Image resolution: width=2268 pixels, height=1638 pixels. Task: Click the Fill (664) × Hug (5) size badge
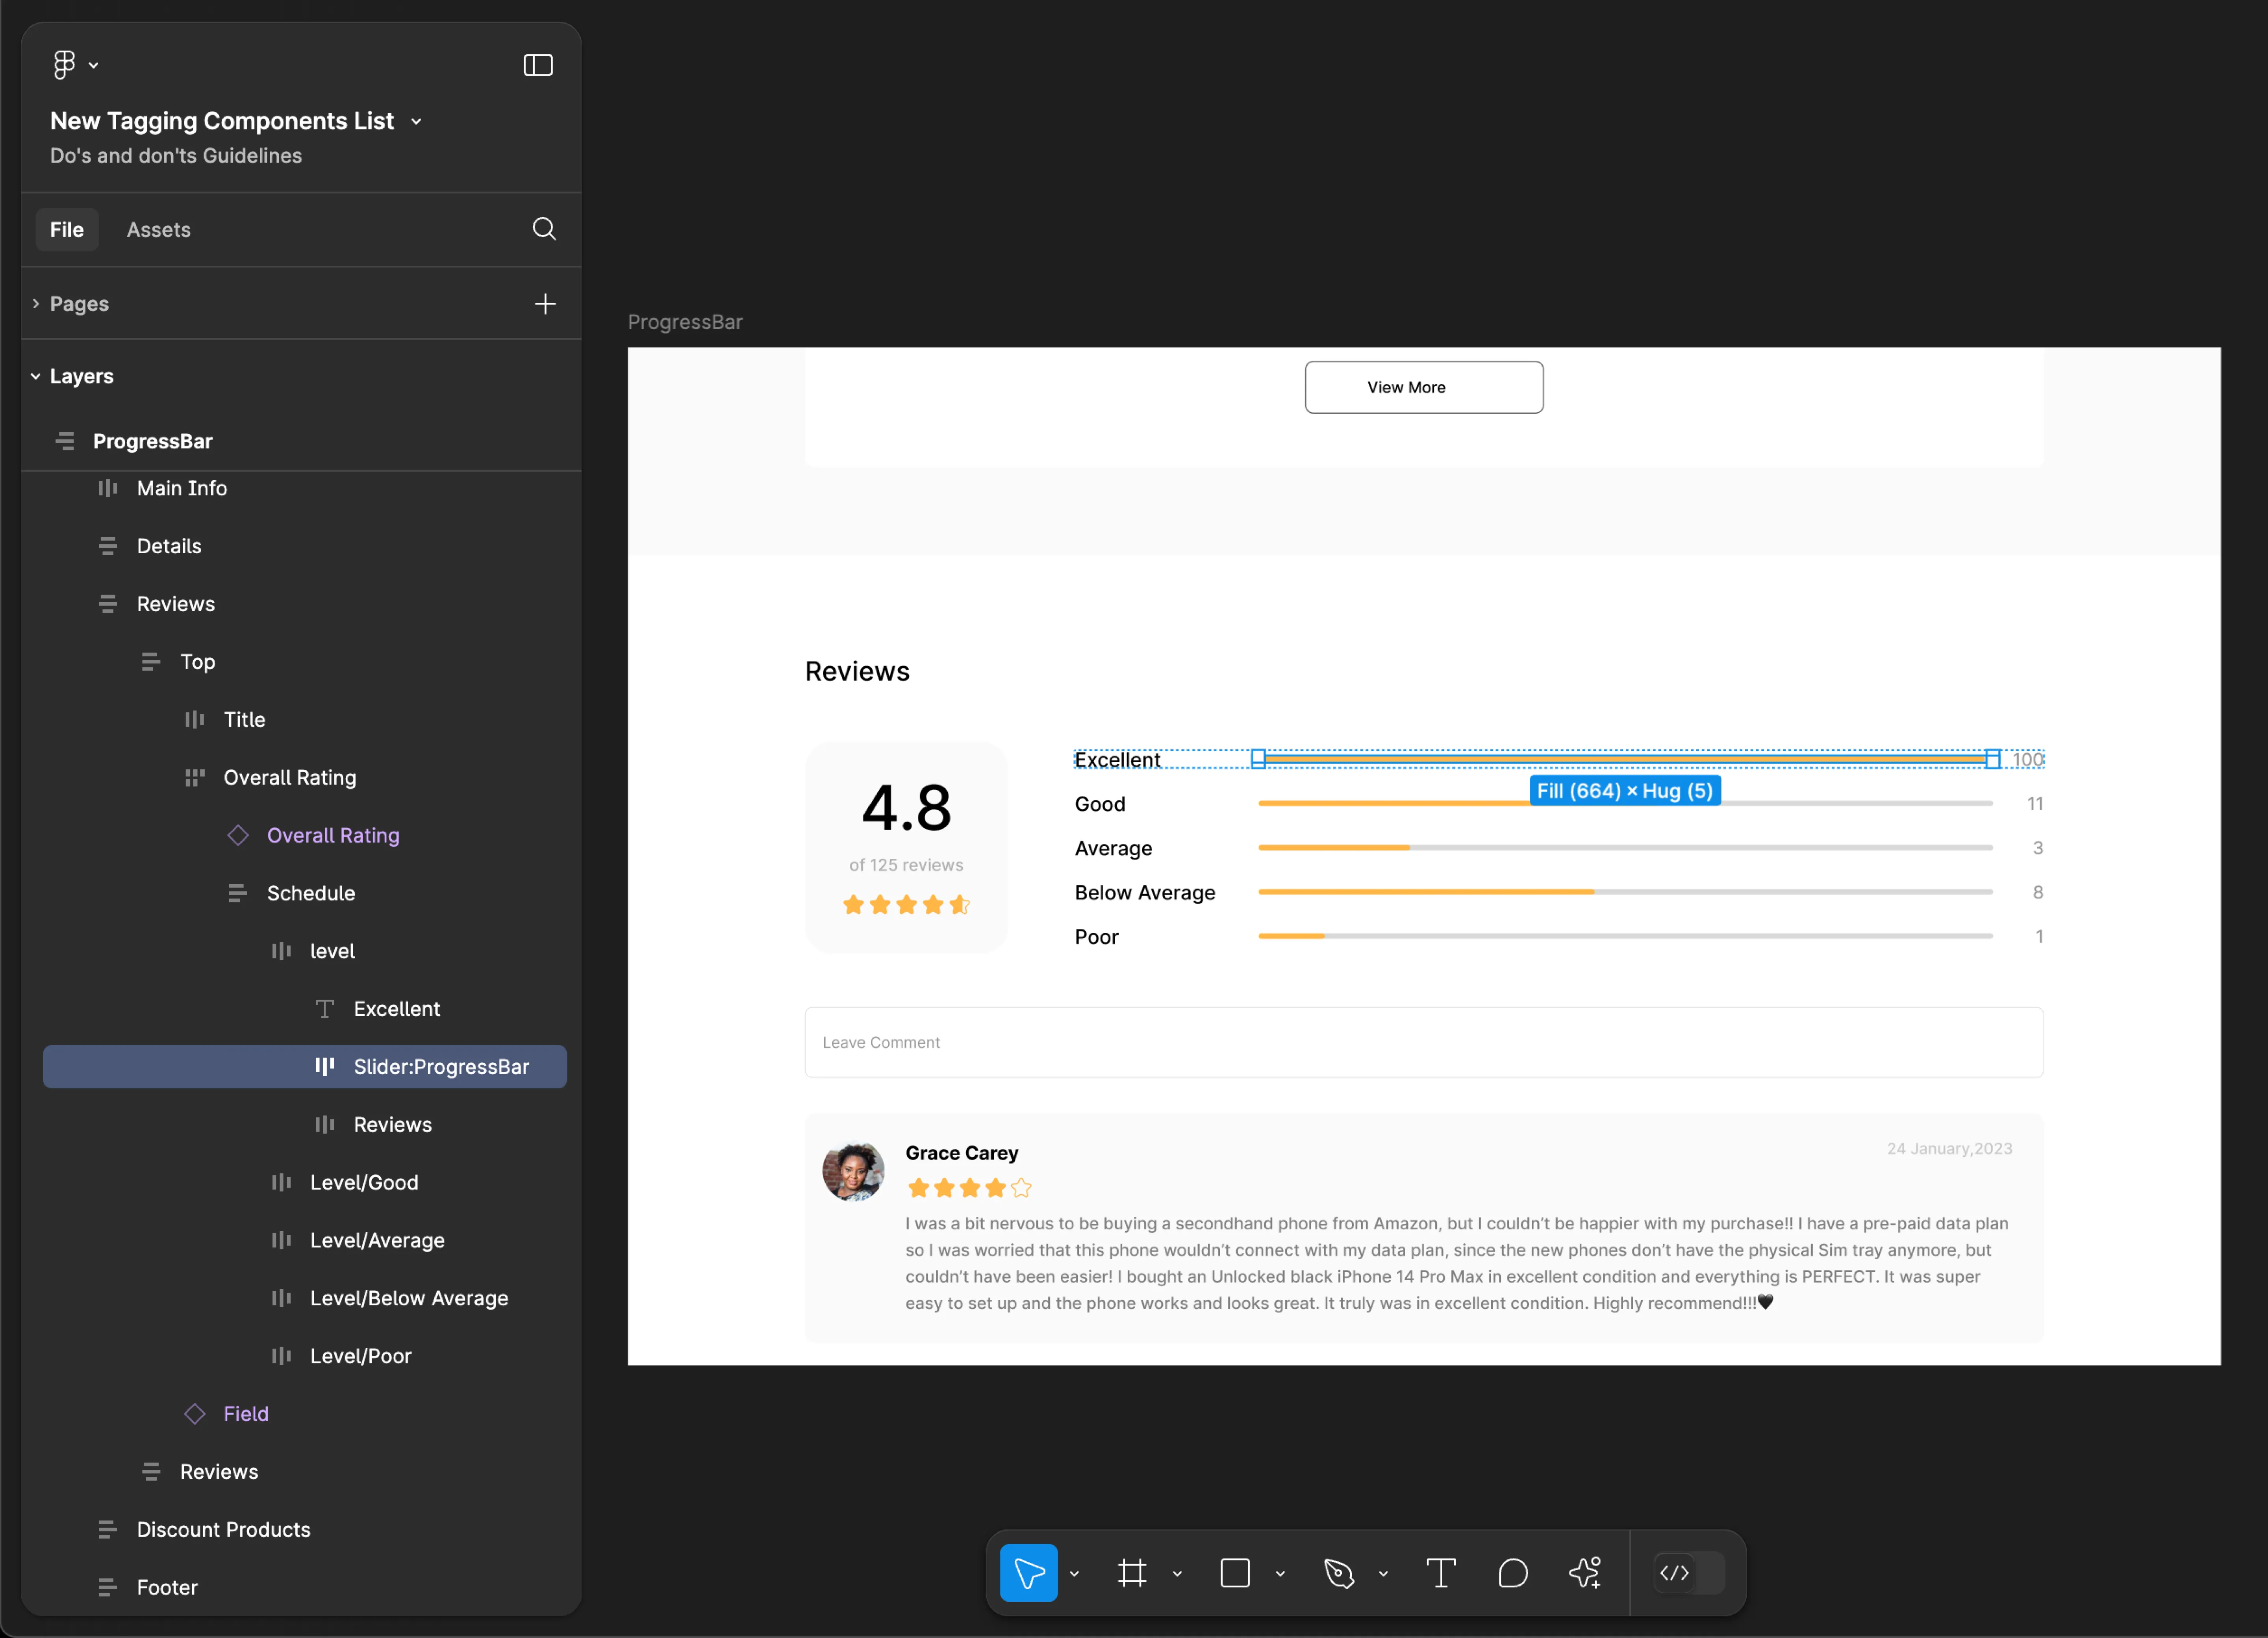coord(1625,791)
